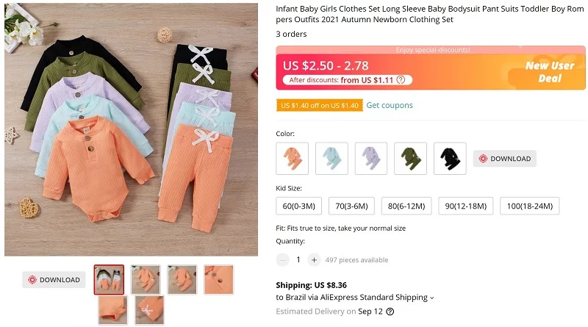Select the orange color option
This screenshot has height=327, width=588.
point(292,158)
